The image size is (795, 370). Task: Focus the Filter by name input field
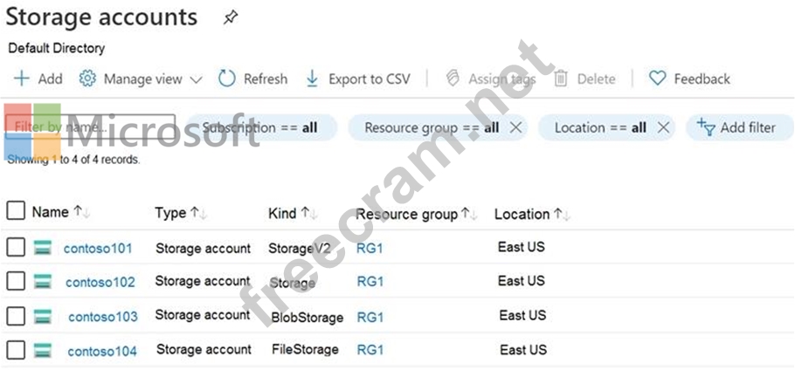click(x=91, y=127)
